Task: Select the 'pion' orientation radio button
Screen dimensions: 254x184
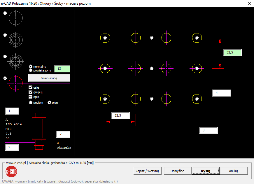Action: tap(49, 103)
